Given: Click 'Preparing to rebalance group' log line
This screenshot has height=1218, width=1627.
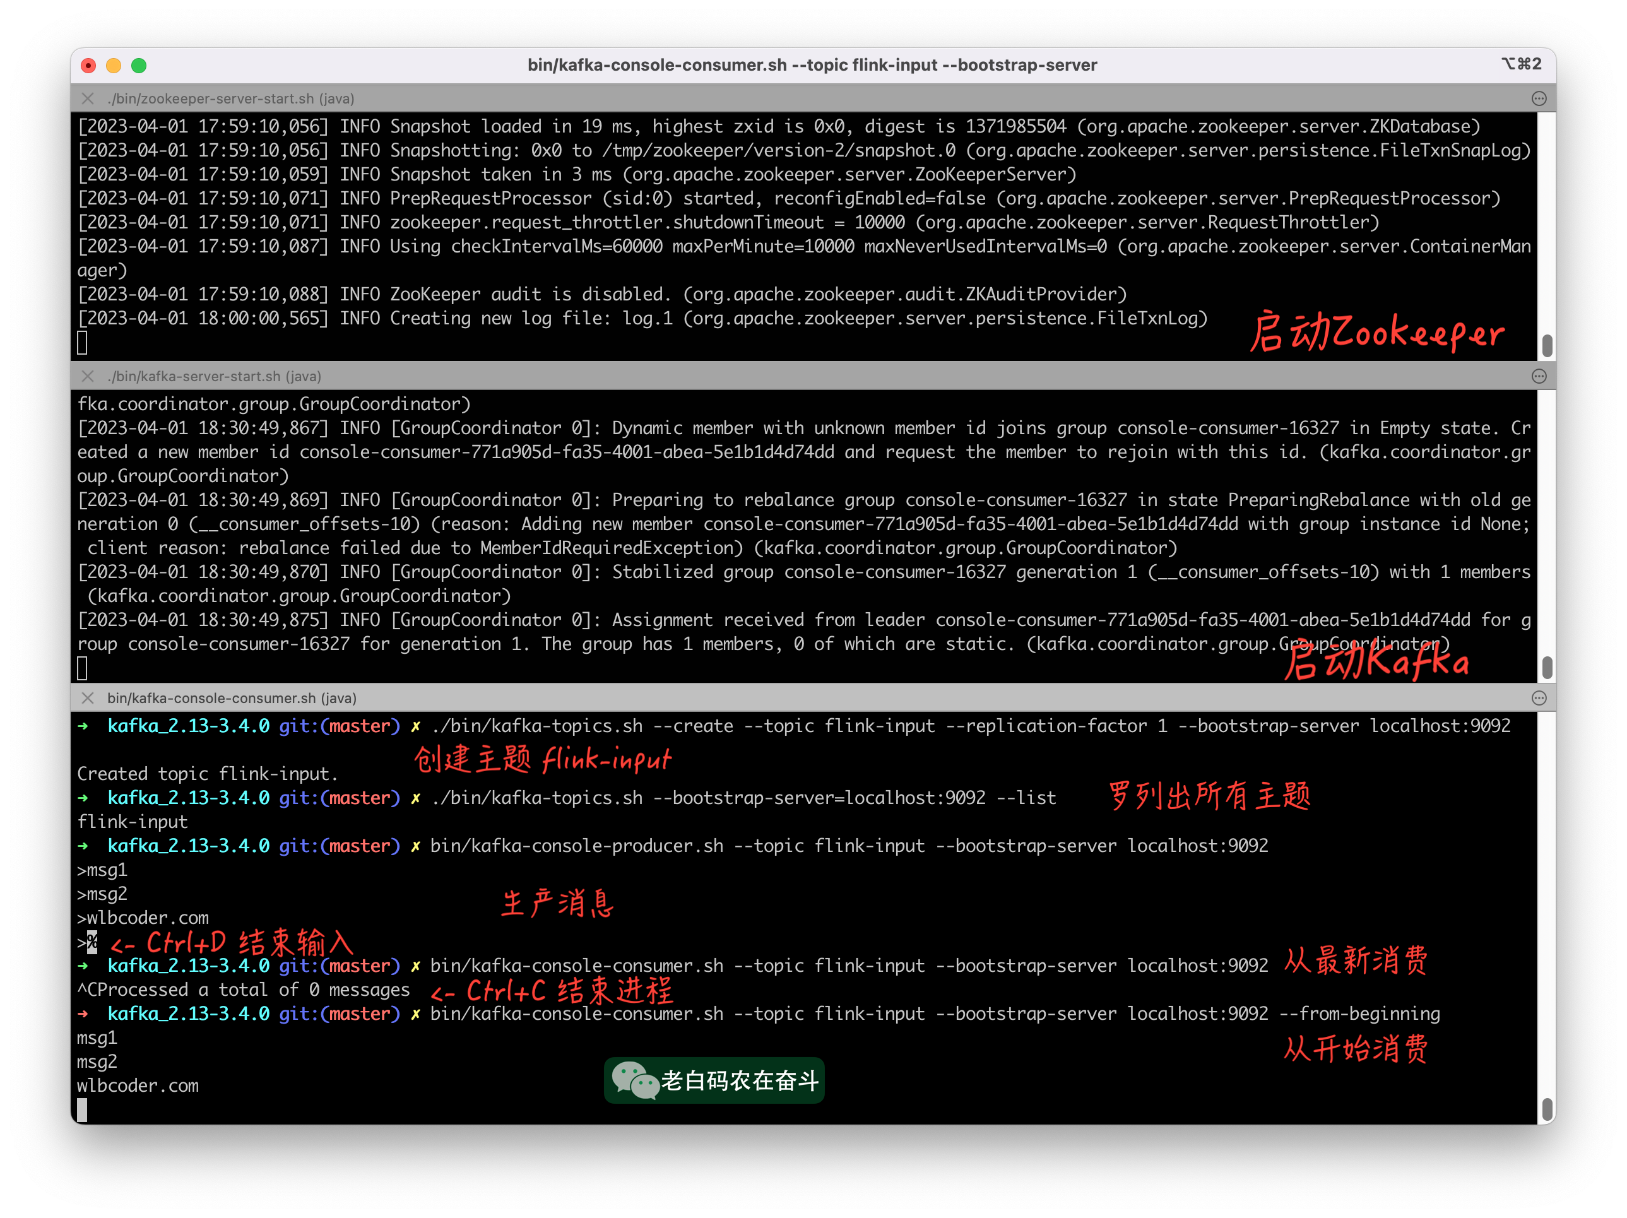Looking at the screenshot, I should 804,524.
